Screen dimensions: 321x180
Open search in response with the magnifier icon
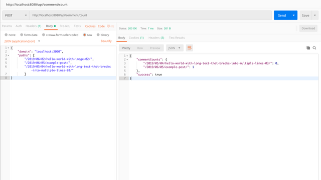click(314, 48)
